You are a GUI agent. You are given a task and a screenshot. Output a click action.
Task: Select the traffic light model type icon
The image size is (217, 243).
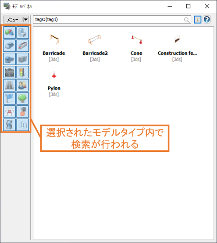(23, 72)
